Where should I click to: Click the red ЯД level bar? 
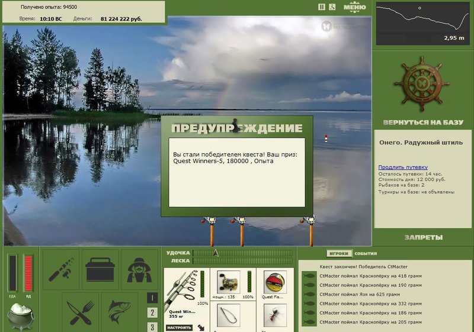pyautogui.click(x=28, y=273)
